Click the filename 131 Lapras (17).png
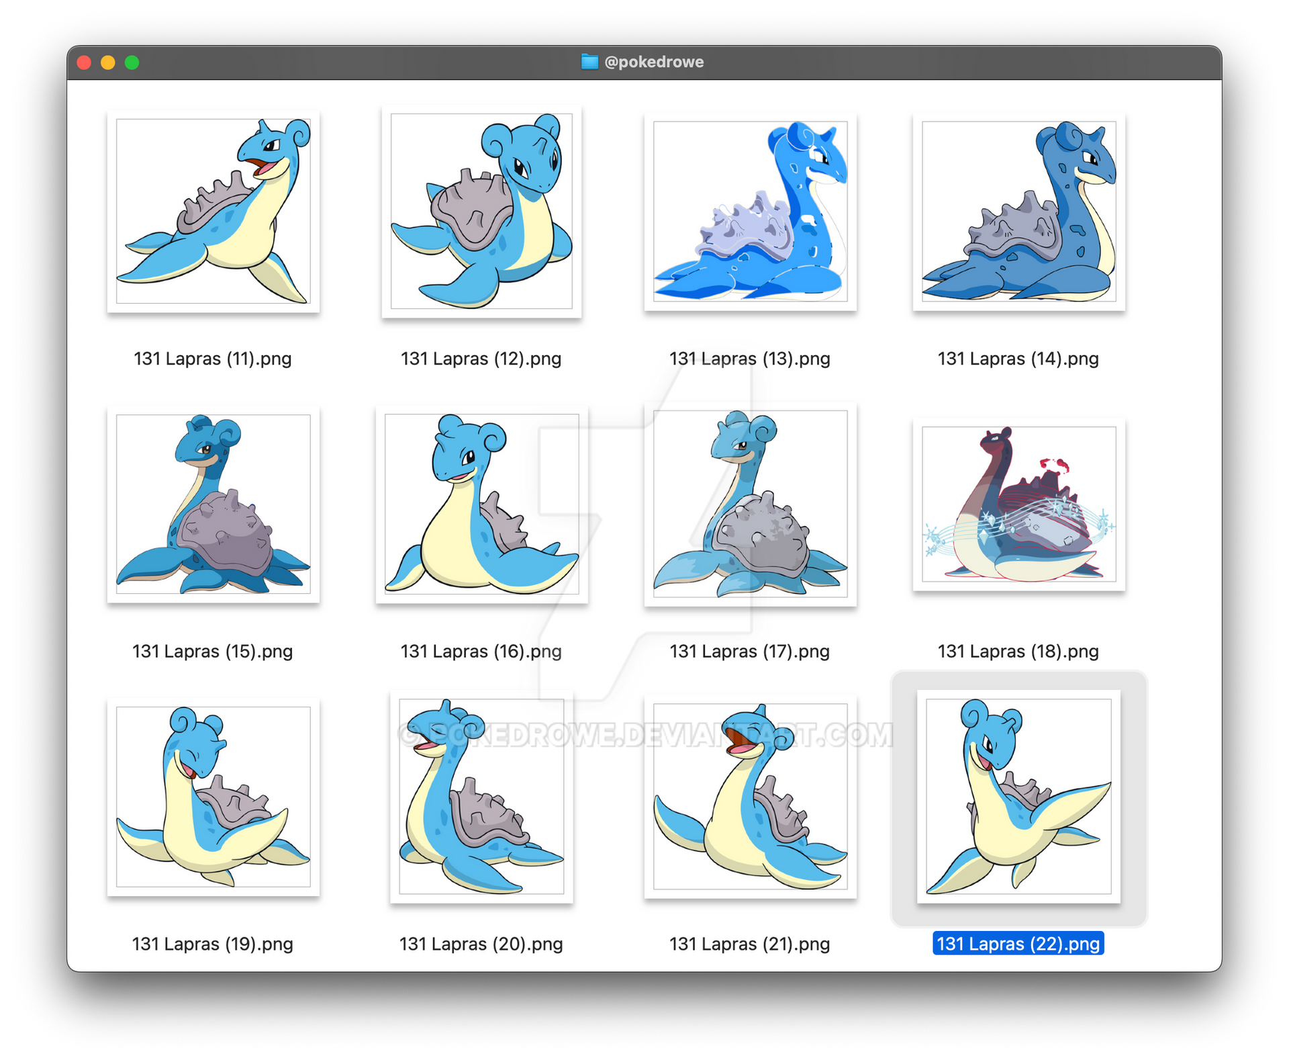1289x1060 pixels. coord(750,652)
